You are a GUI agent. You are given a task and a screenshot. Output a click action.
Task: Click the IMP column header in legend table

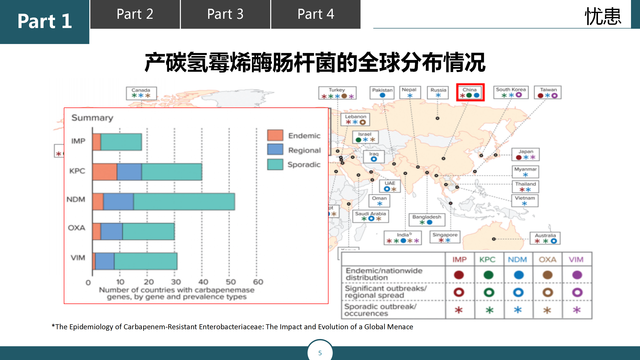click(459, 259)
